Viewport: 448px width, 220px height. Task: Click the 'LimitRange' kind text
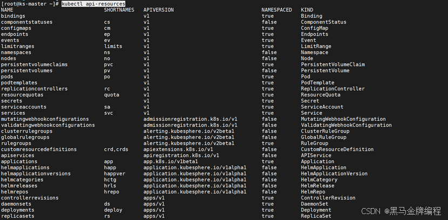pyautogui.click(x=316, y=46)
